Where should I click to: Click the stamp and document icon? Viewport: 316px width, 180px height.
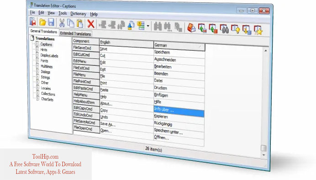131,26
